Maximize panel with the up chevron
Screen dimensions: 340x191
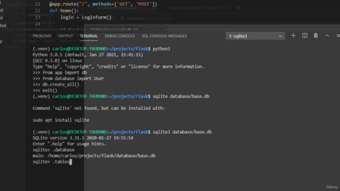tap(327, 36)
